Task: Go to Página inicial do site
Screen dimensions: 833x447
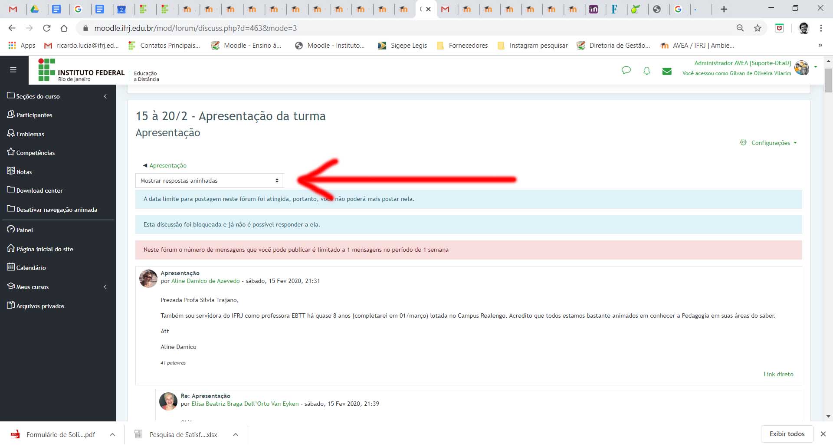Action: pos(40,249)
